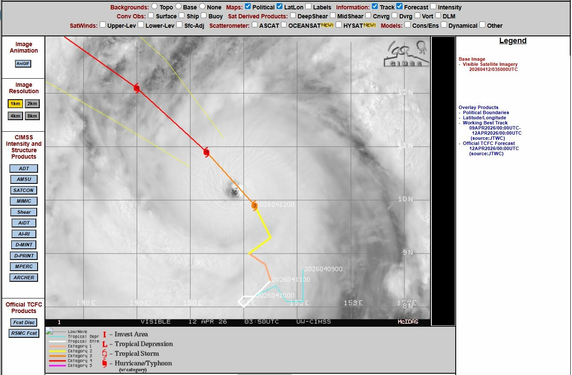The width and height of the screenshot is (572, 375).
Task: Open the AI-RI product
Action: coord(24,234)
